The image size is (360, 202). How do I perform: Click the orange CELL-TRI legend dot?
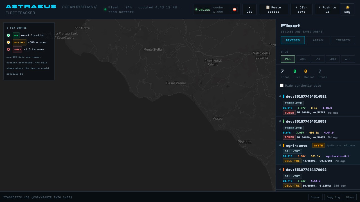[x=8, y=42]
